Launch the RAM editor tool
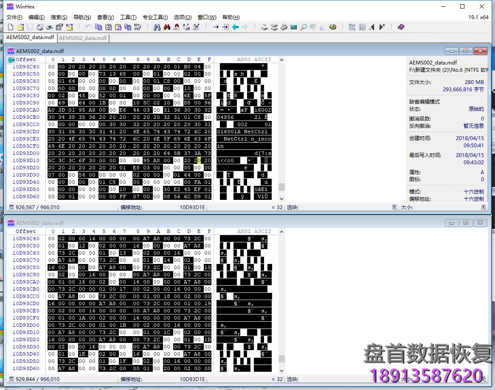The image size is (495, 390). click(x=284, y=27)
